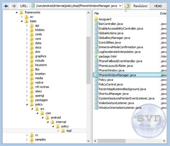The height and width of the screenshot is (146, 170).
Task: Select WindowOrientationListener.java file
Action: coord(120,108)
